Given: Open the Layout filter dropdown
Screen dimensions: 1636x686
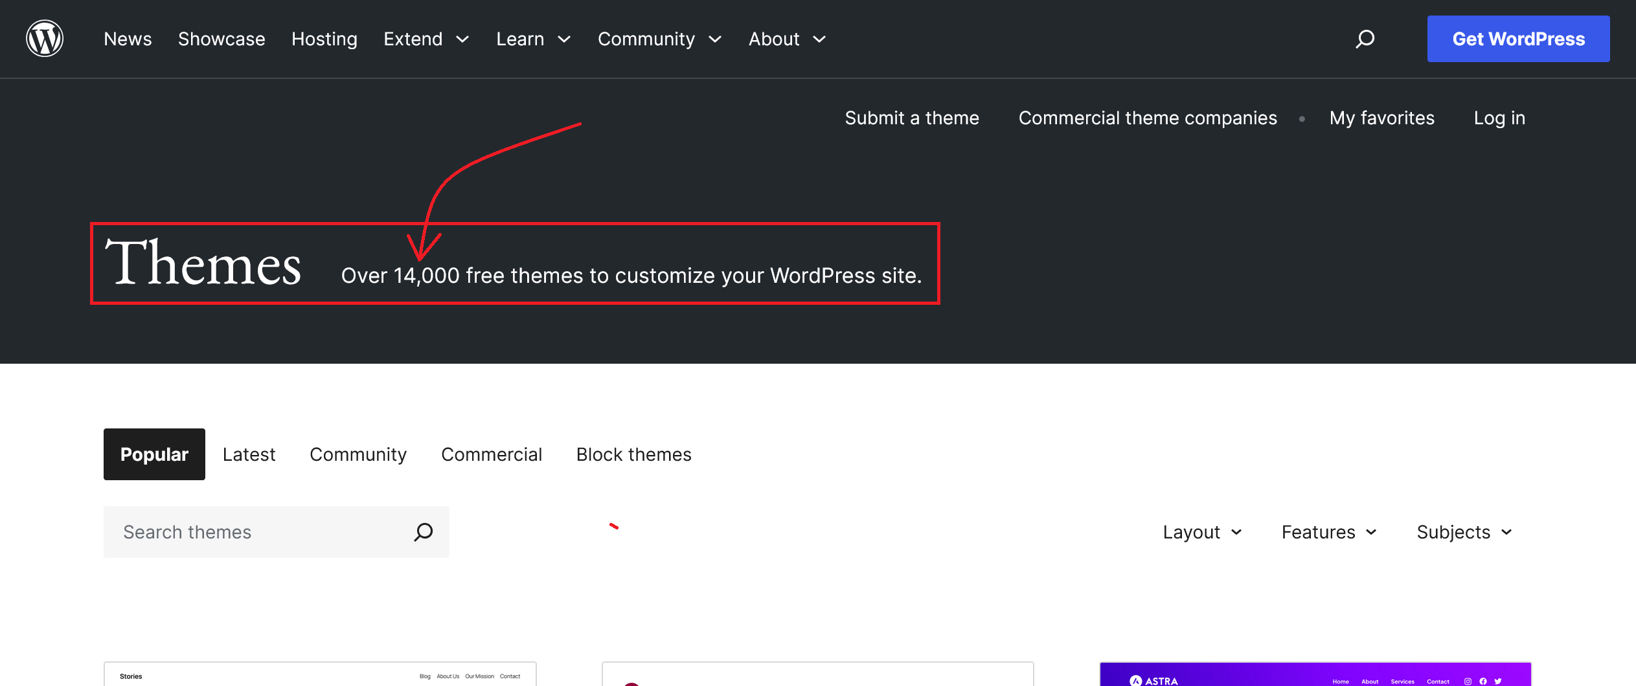Looking at the screenshot, I should point(1202,532).
